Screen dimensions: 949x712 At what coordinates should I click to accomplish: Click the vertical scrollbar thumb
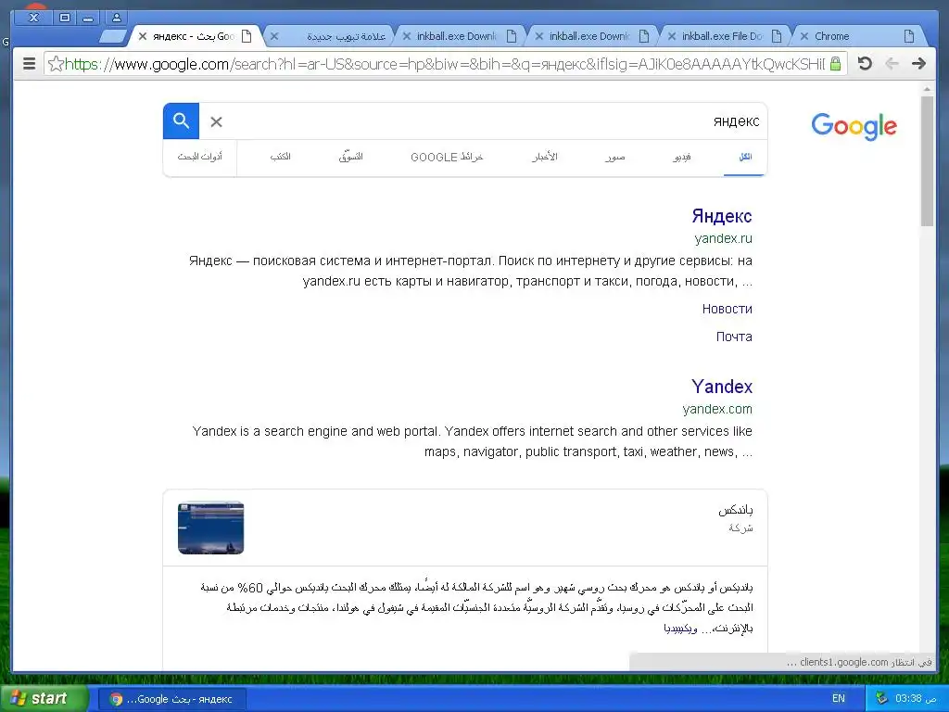(927, 160)
